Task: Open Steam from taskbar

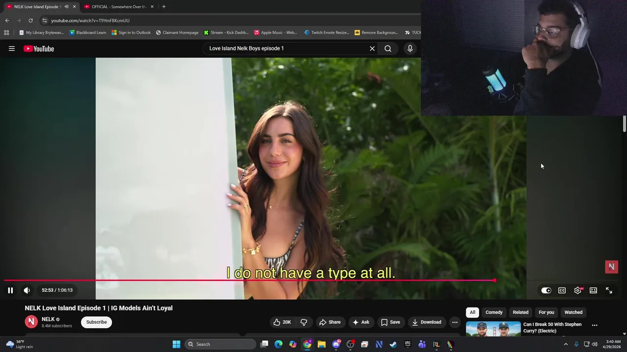Action: tap(393, 344)
